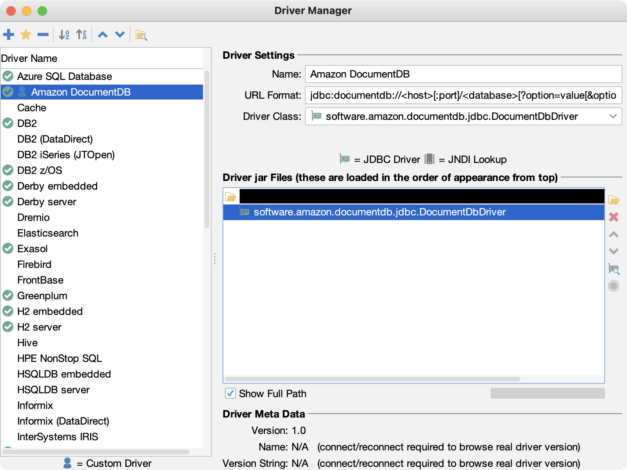
Task: Click the minus Remove Driver icon
Action: click(43, 34)
